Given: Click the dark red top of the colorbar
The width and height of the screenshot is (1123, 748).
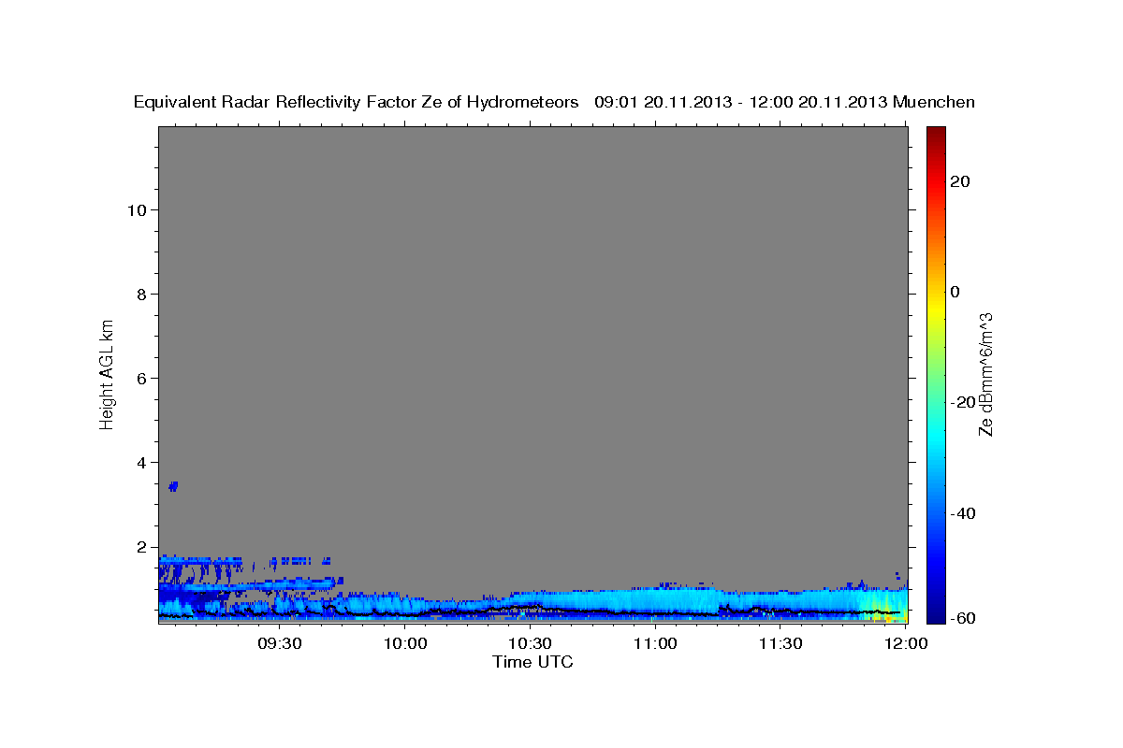Looking at the screenshot, I should tap(936, 134).
